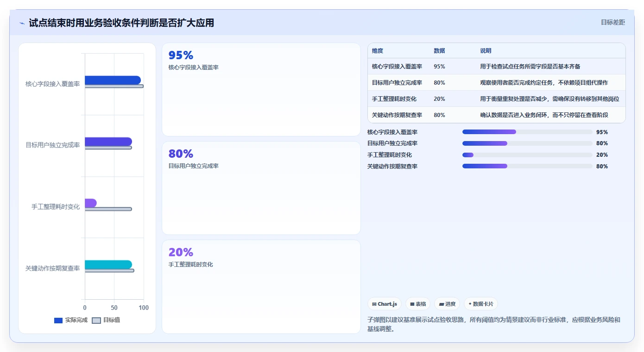Image resolution: width=644 pixels, height=352 pixels.
Task: Click the blue 核心字段接入覆盖率 actual bar in chart
Action: 113,80
